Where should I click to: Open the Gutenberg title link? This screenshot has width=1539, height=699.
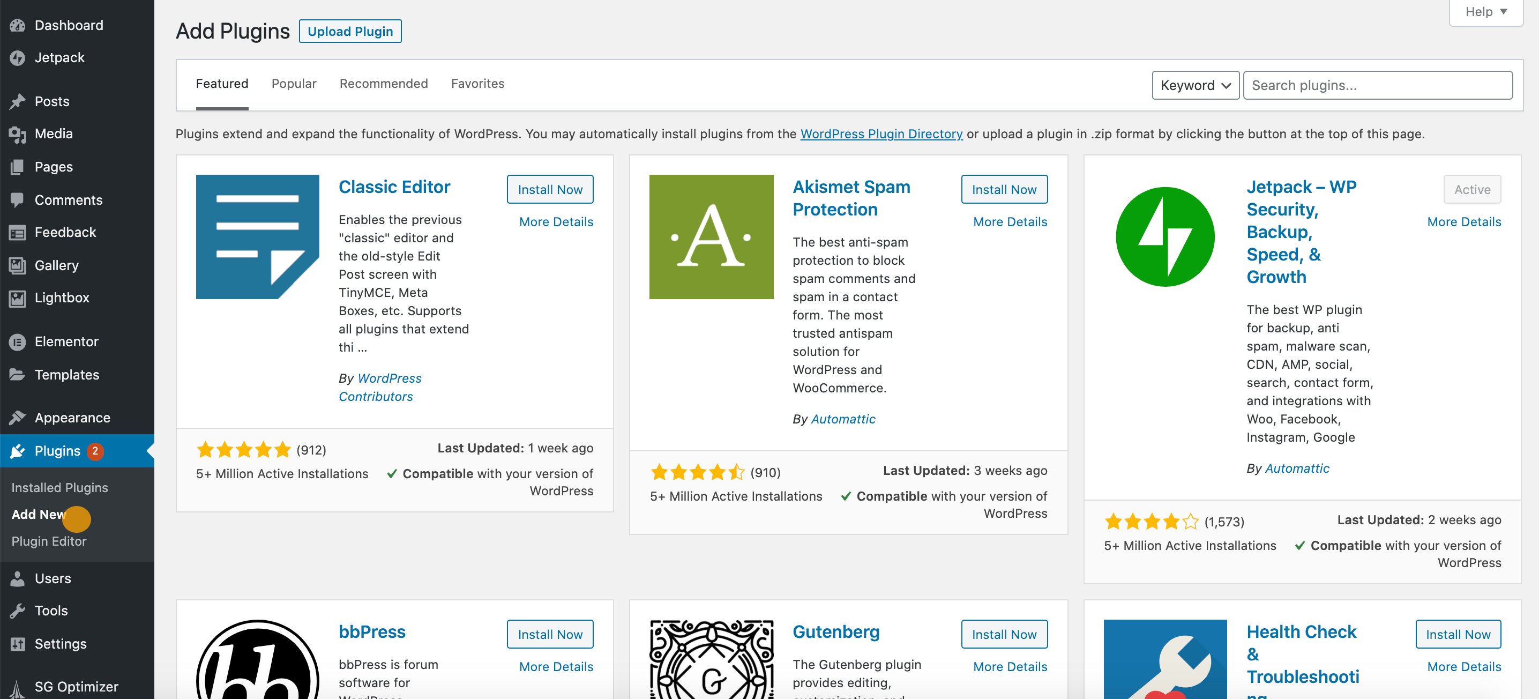click(836, 632)
